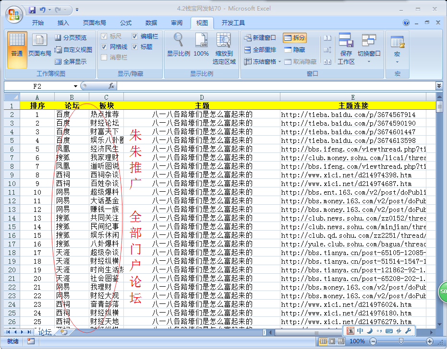Open the 显示比例 zoom dialog
This screenshot has width=447, height=349.
coord(179,45)
